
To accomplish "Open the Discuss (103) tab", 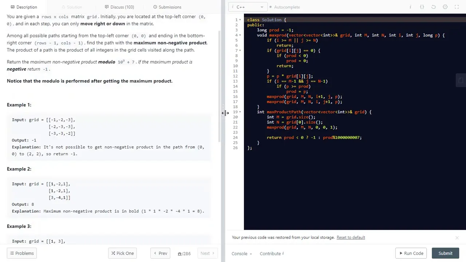I will click(x=119, y=7).
